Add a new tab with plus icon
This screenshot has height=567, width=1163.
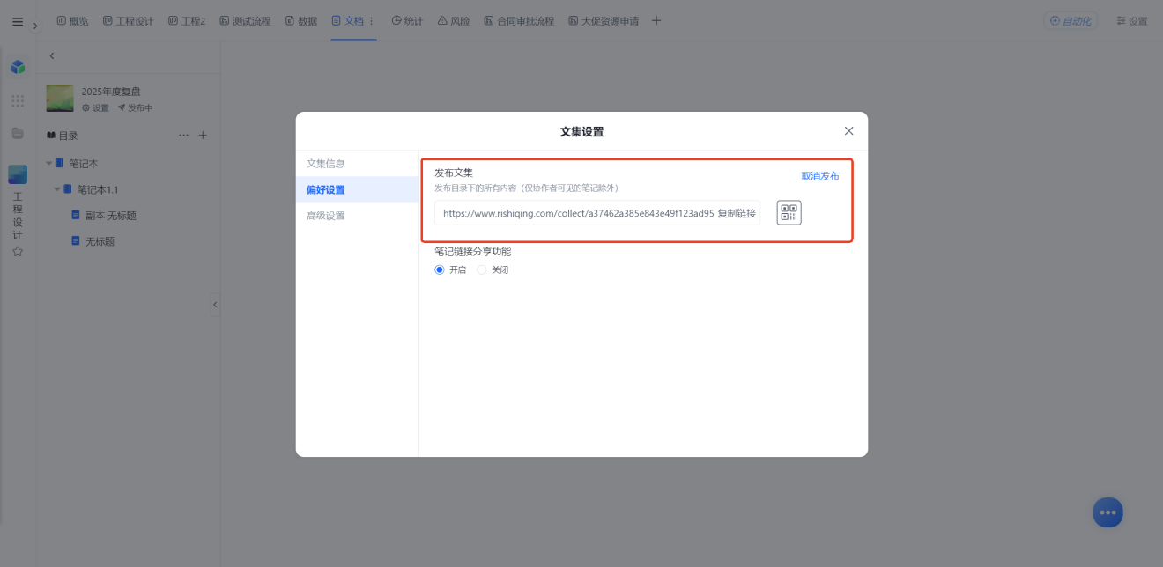656,20
